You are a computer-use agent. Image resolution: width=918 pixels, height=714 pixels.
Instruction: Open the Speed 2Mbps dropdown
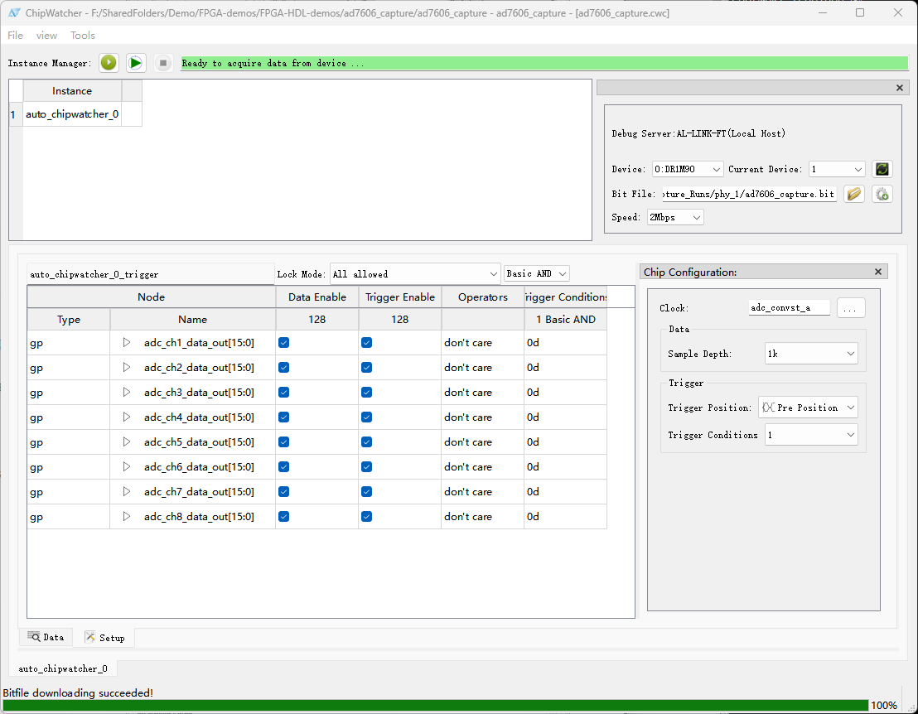pos(675,217)
